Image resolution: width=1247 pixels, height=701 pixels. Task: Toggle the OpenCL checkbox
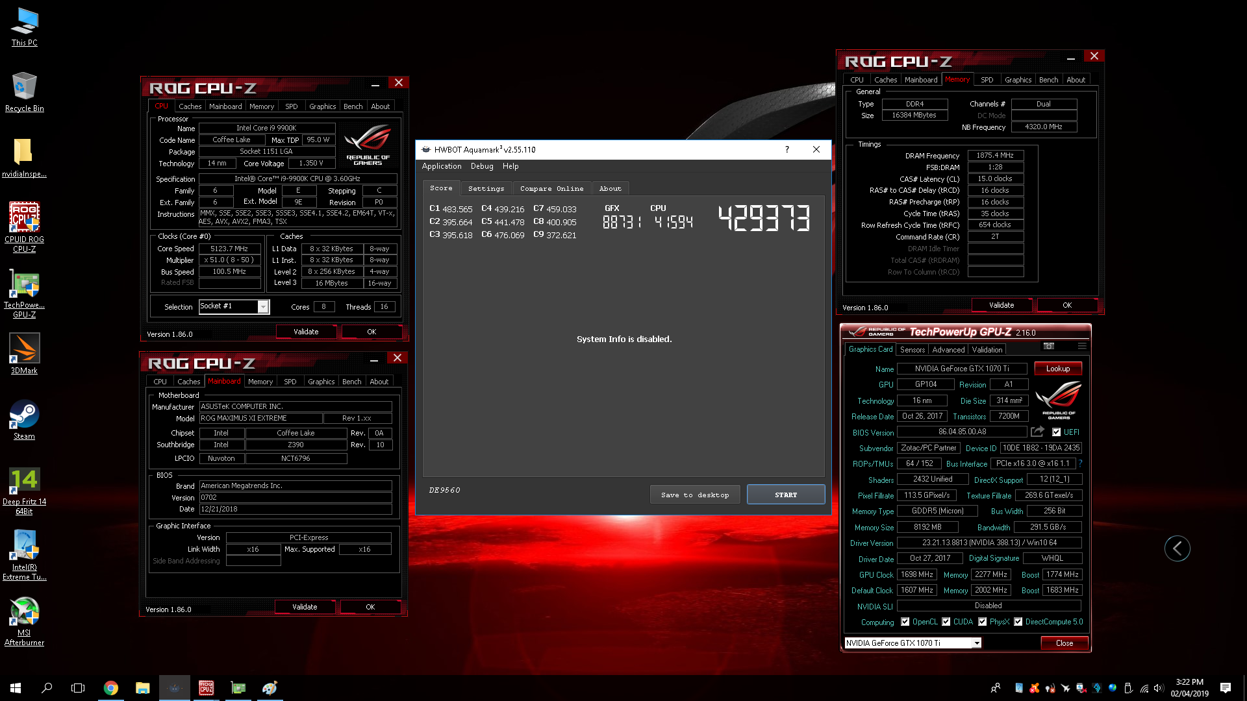tap(905, 622)
